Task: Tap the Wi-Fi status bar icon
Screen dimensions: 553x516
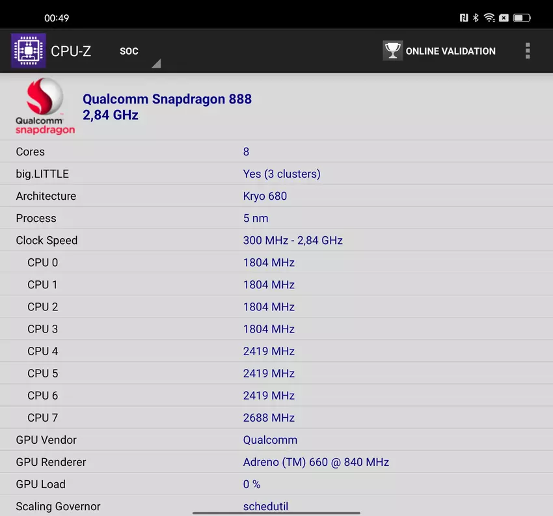Action: point(489,18)
